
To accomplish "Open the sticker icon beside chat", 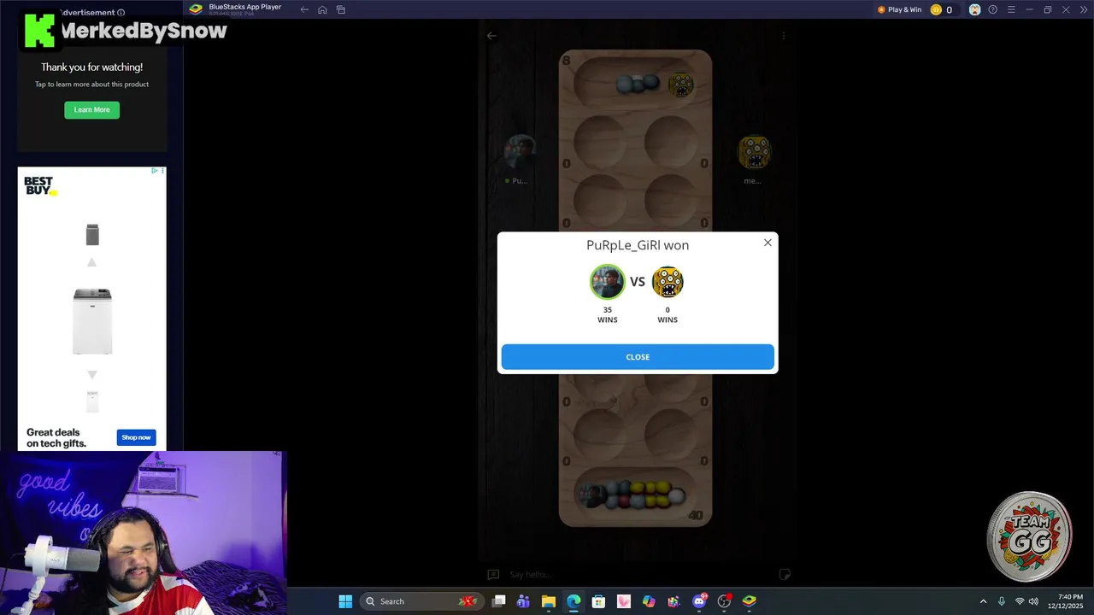I will (785, 574).
